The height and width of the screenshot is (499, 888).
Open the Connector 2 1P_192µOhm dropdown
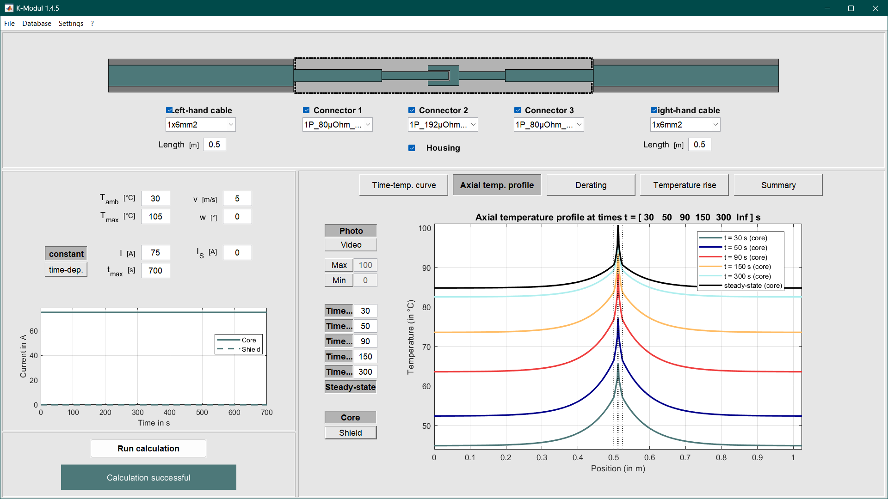pyautogui.click(x=443, y=125)
